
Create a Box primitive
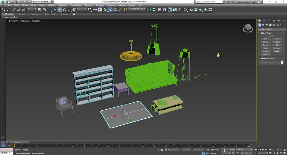click(265, 39)
